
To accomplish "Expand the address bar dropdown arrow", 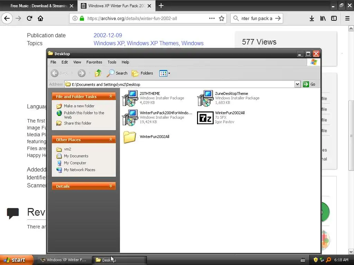I will click(297, 84).
